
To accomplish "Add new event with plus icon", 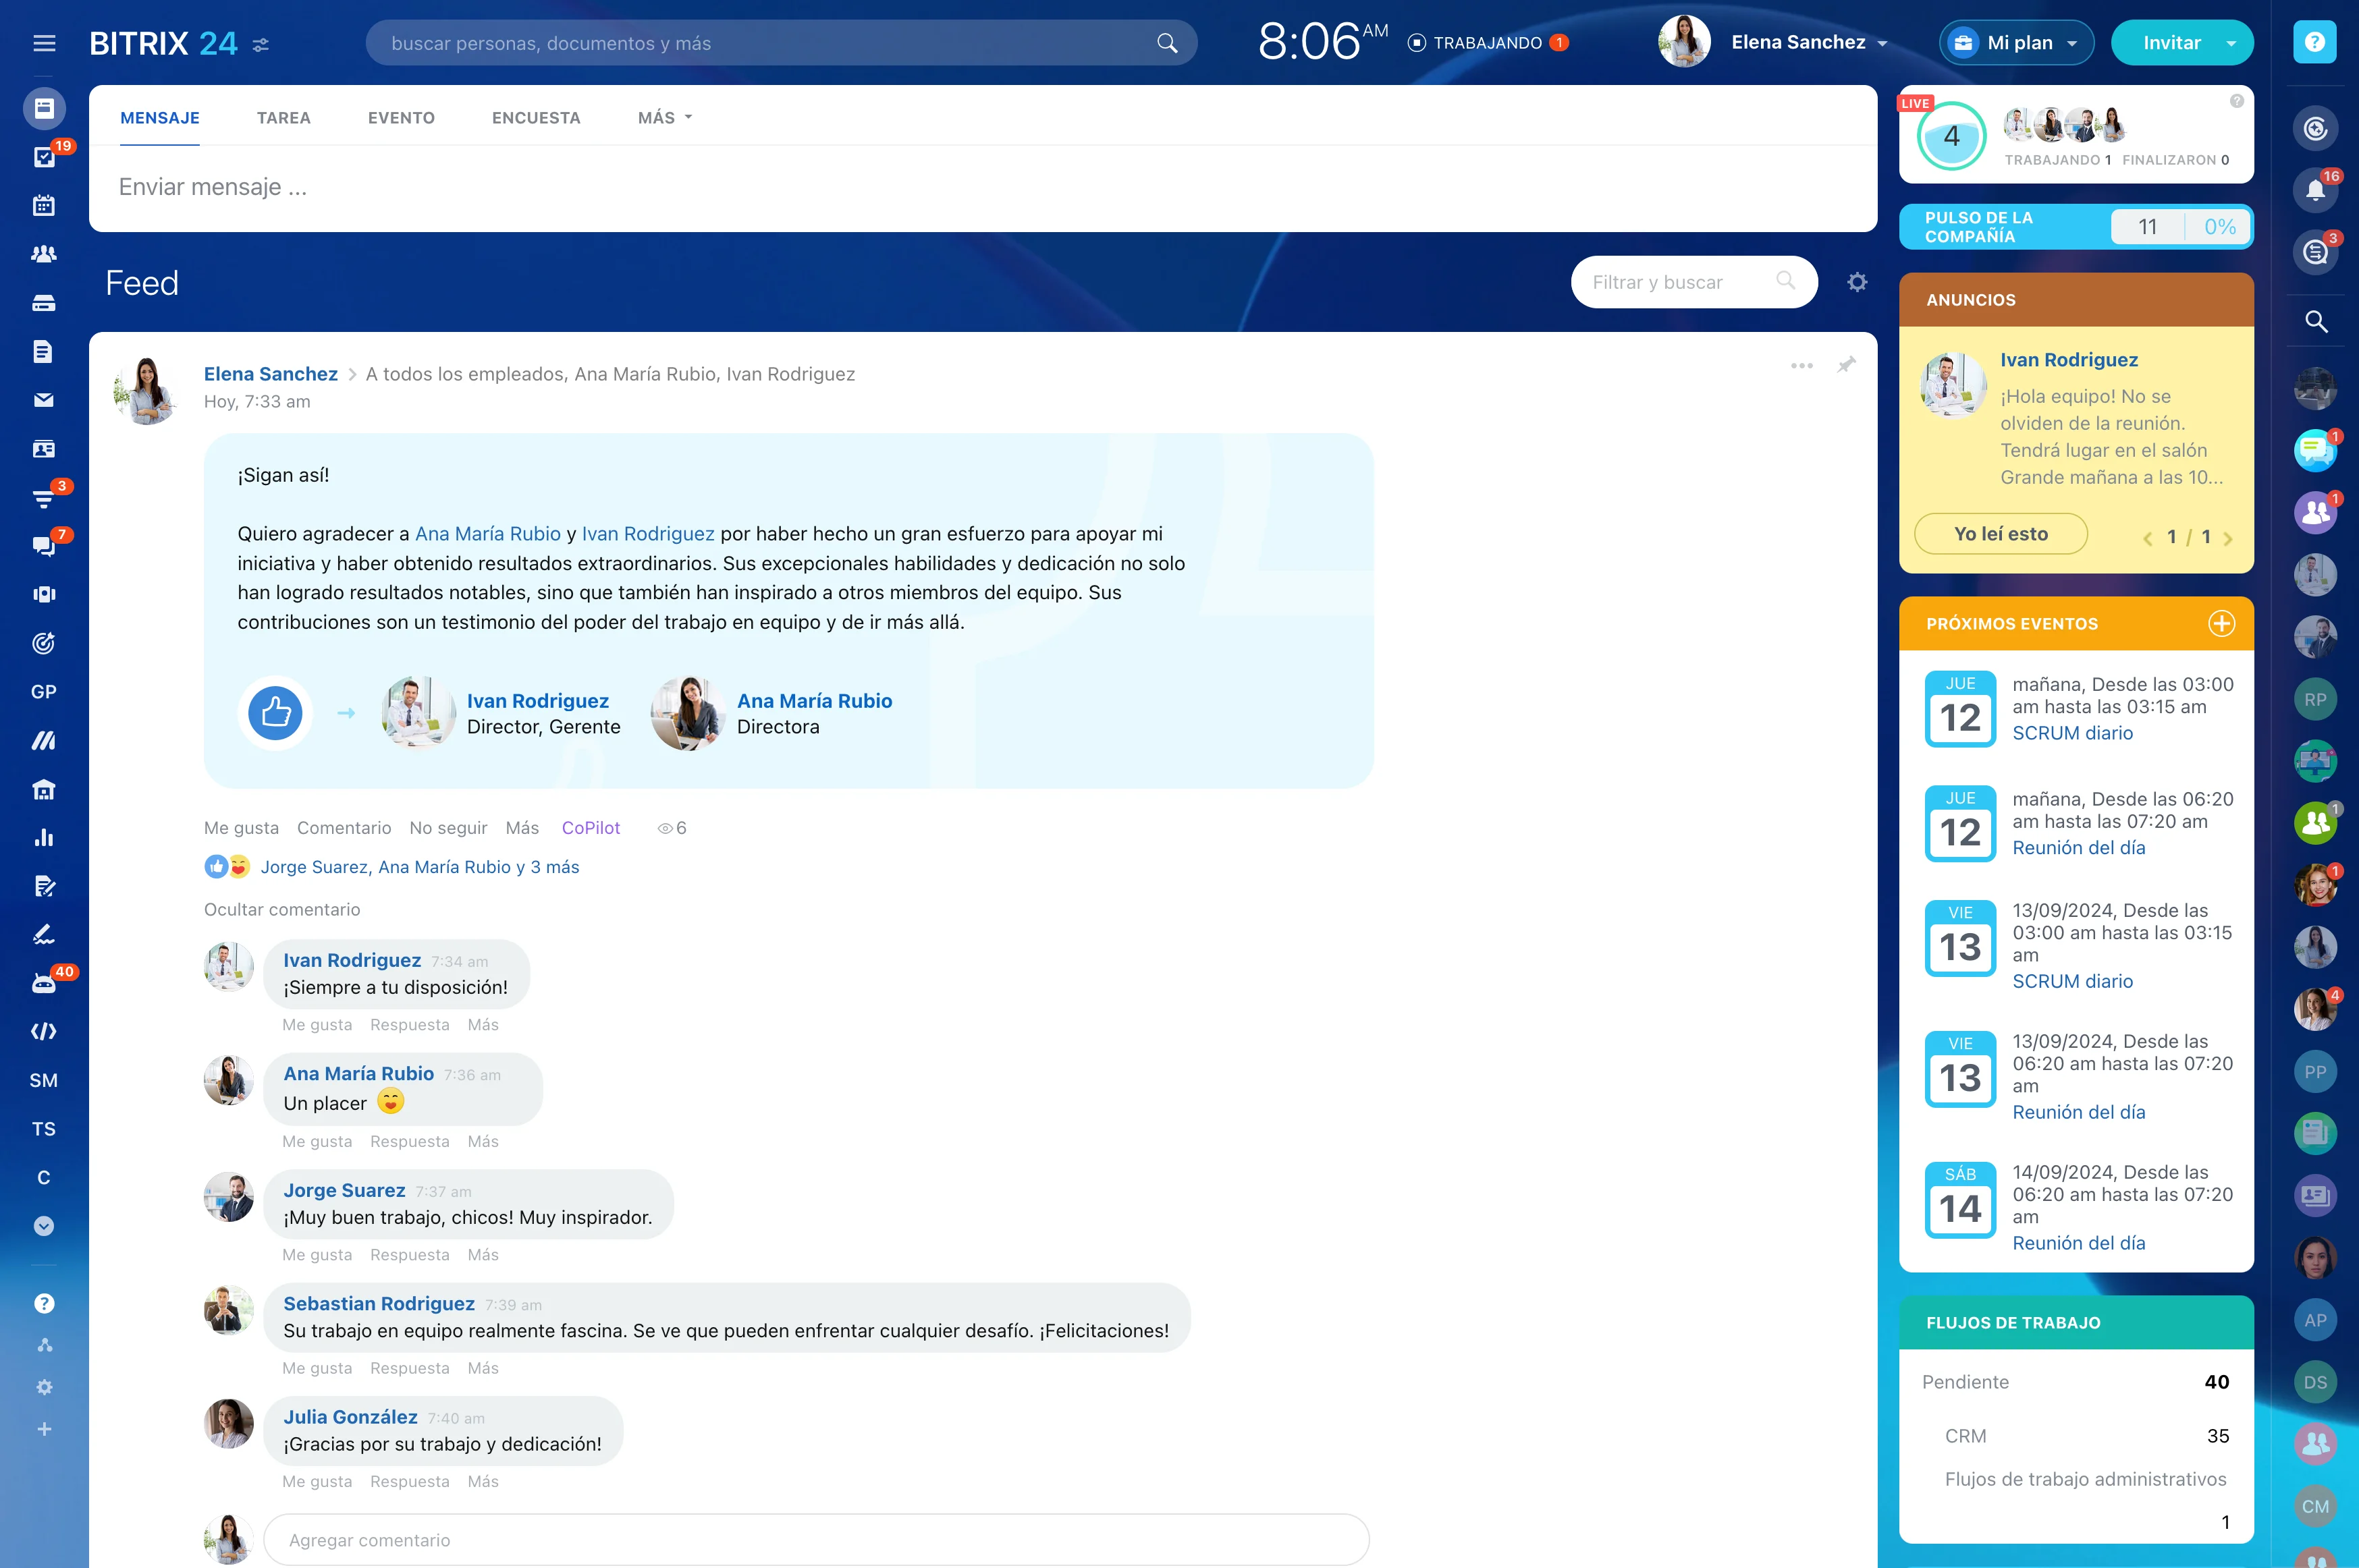I will click(x=2221, y=623).
